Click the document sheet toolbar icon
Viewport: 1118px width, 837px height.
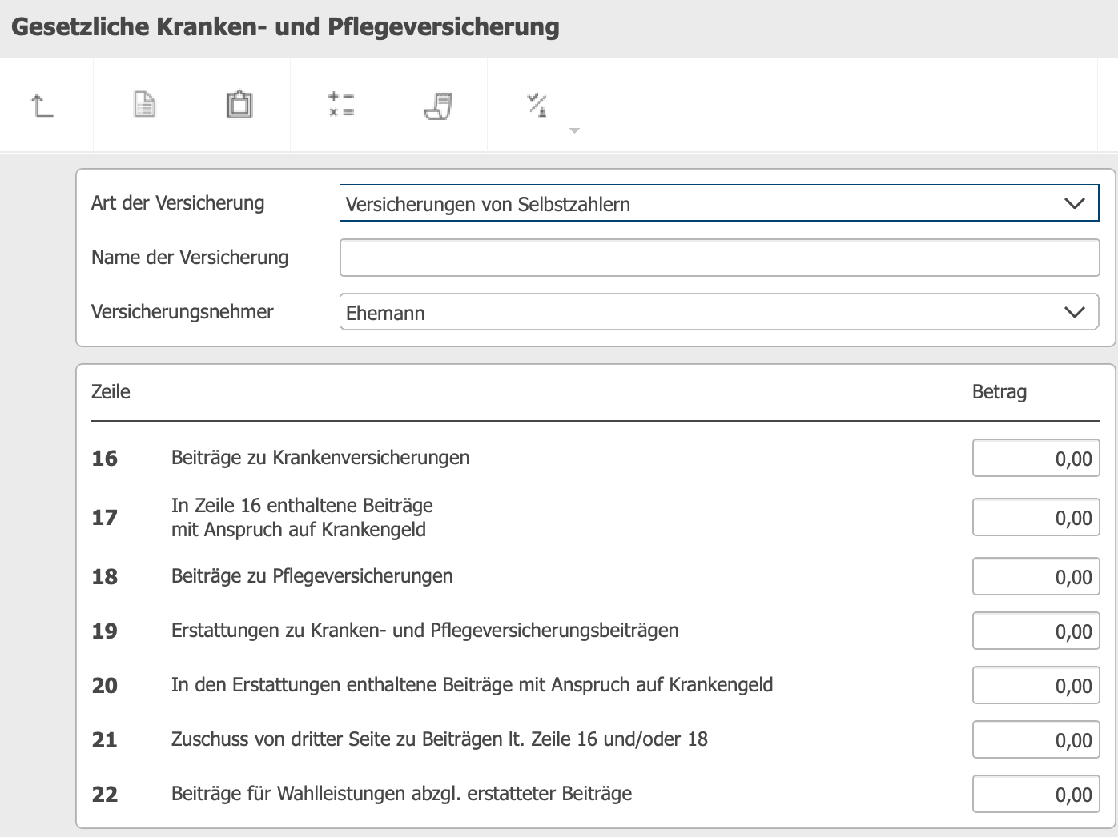[144, 105]
